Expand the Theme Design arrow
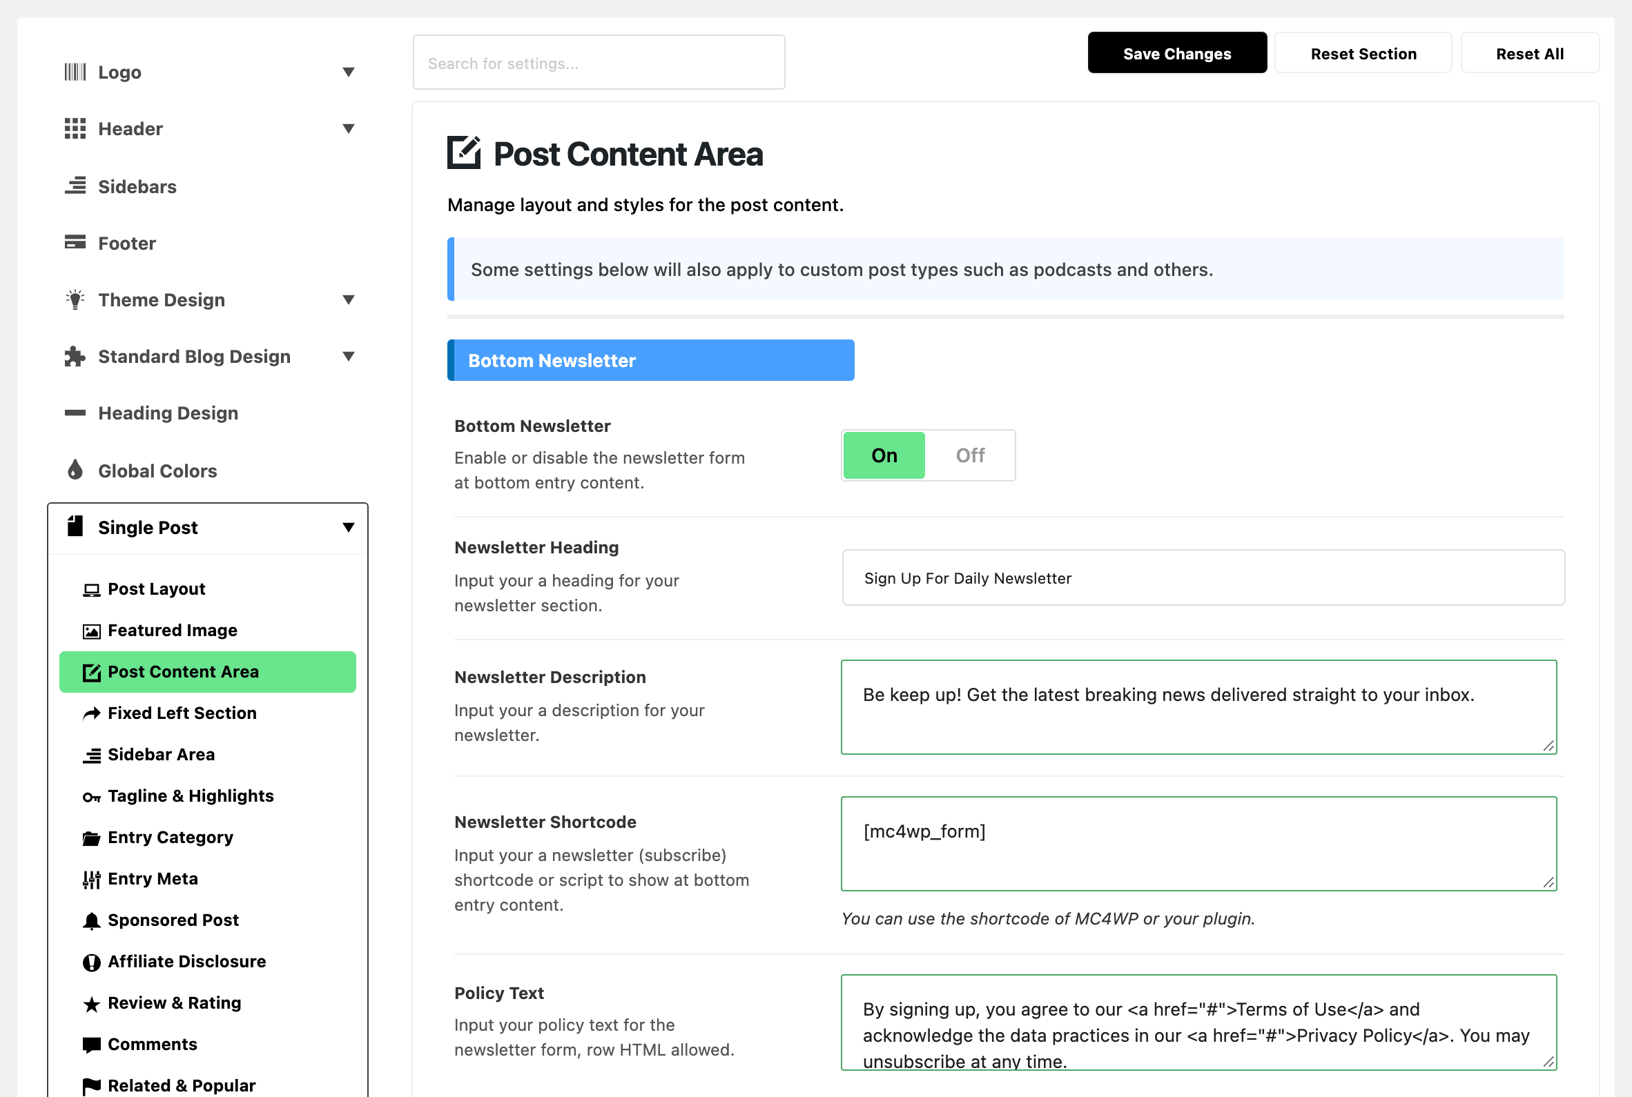Image resolution: width=1632 pixels, height=1097 pixels. [x=349, y=299]
